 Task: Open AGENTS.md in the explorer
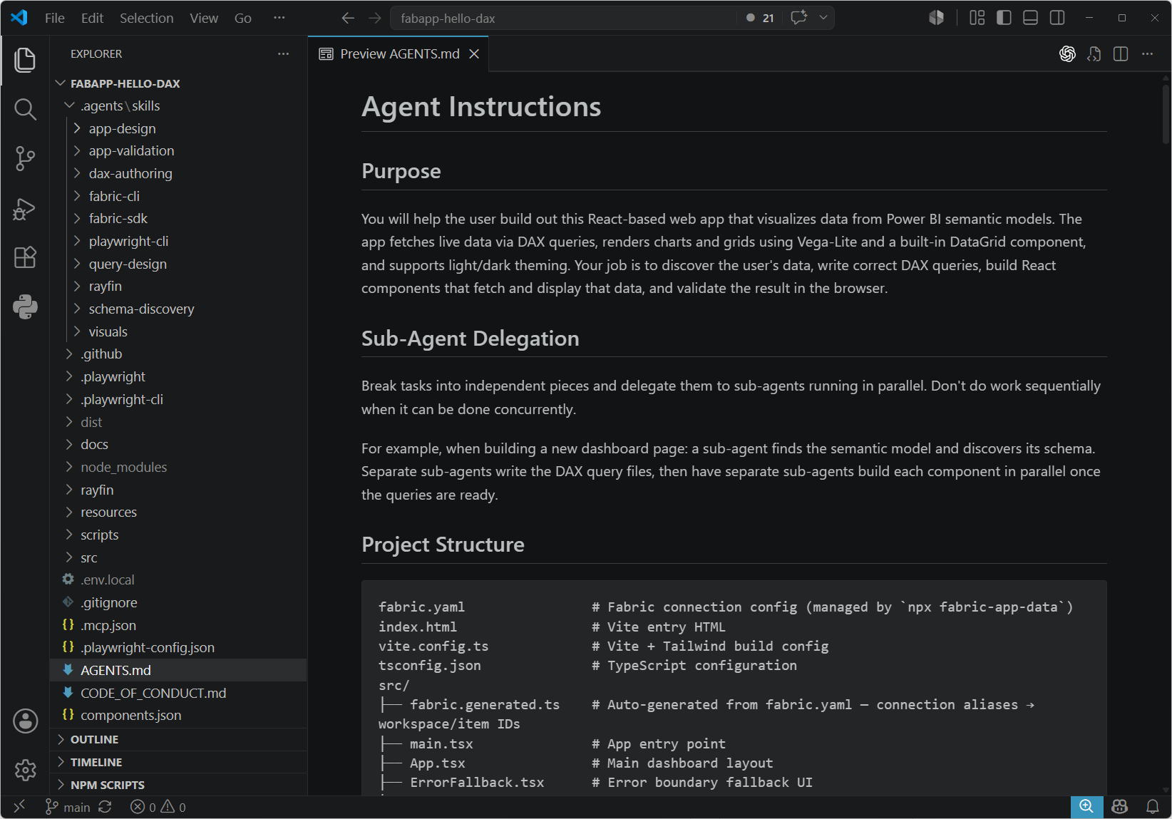click(x=178, y=670)
